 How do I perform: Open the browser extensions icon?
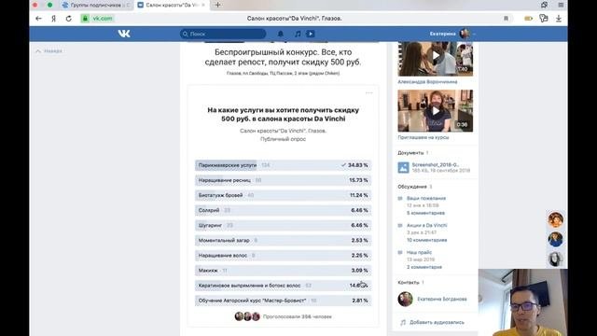[544, 19]
